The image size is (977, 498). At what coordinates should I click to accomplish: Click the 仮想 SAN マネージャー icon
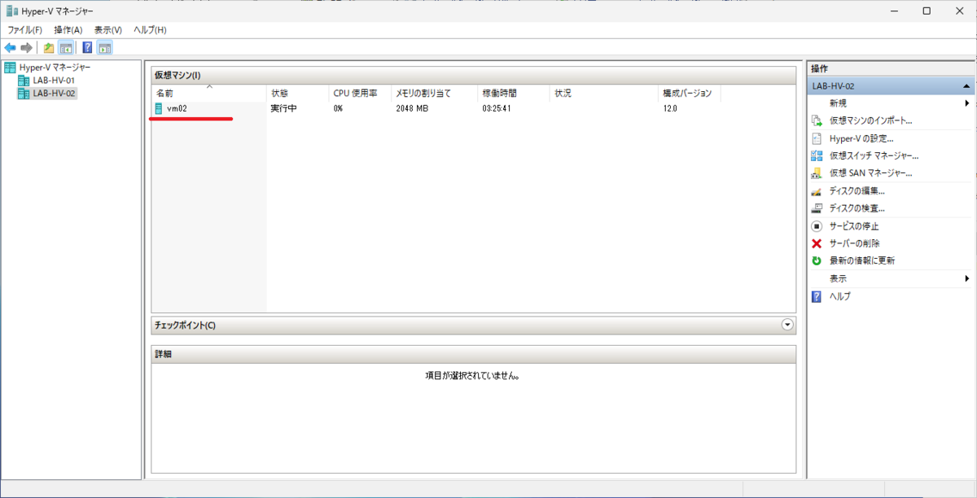(817, 173)
